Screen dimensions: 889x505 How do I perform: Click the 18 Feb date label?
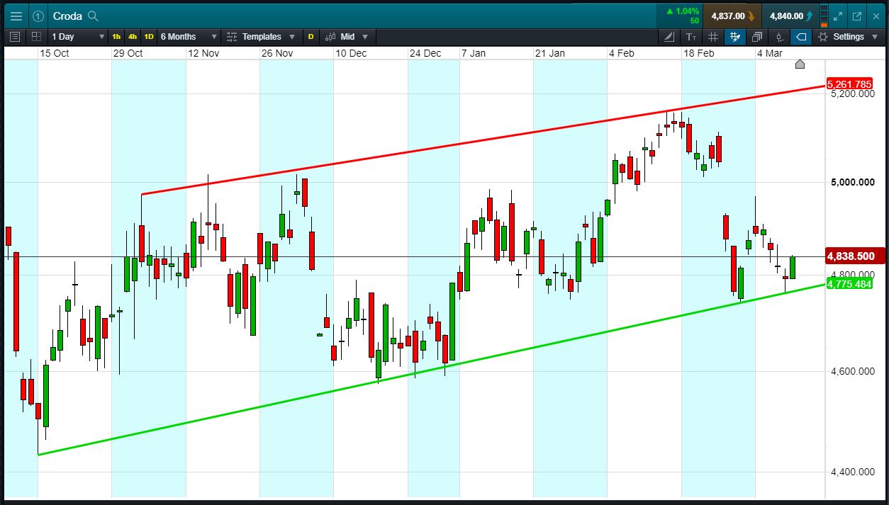pos(698,53)
